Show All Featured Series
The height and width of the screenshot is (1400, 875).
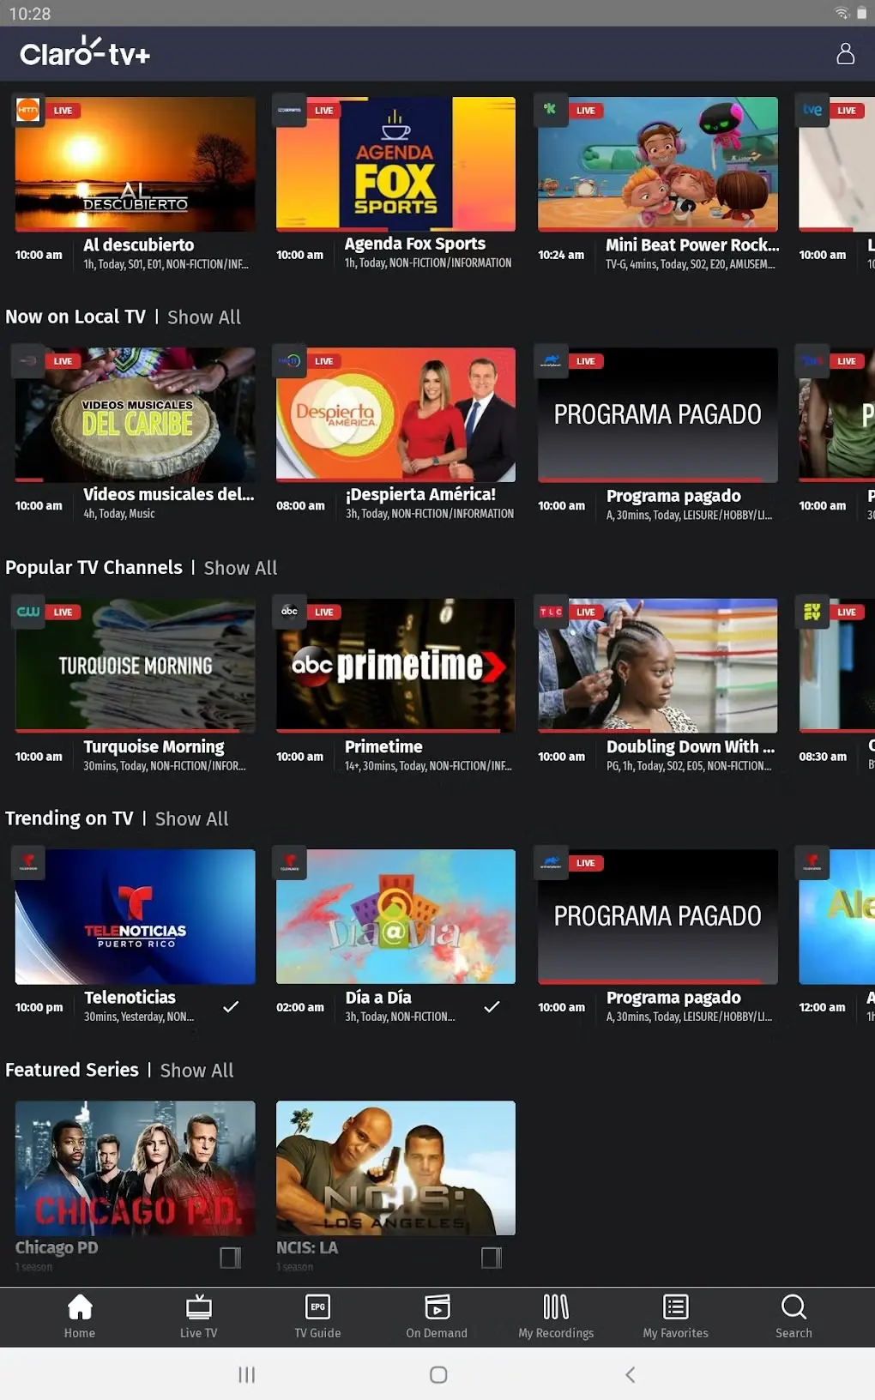(x=196, y=1071)
